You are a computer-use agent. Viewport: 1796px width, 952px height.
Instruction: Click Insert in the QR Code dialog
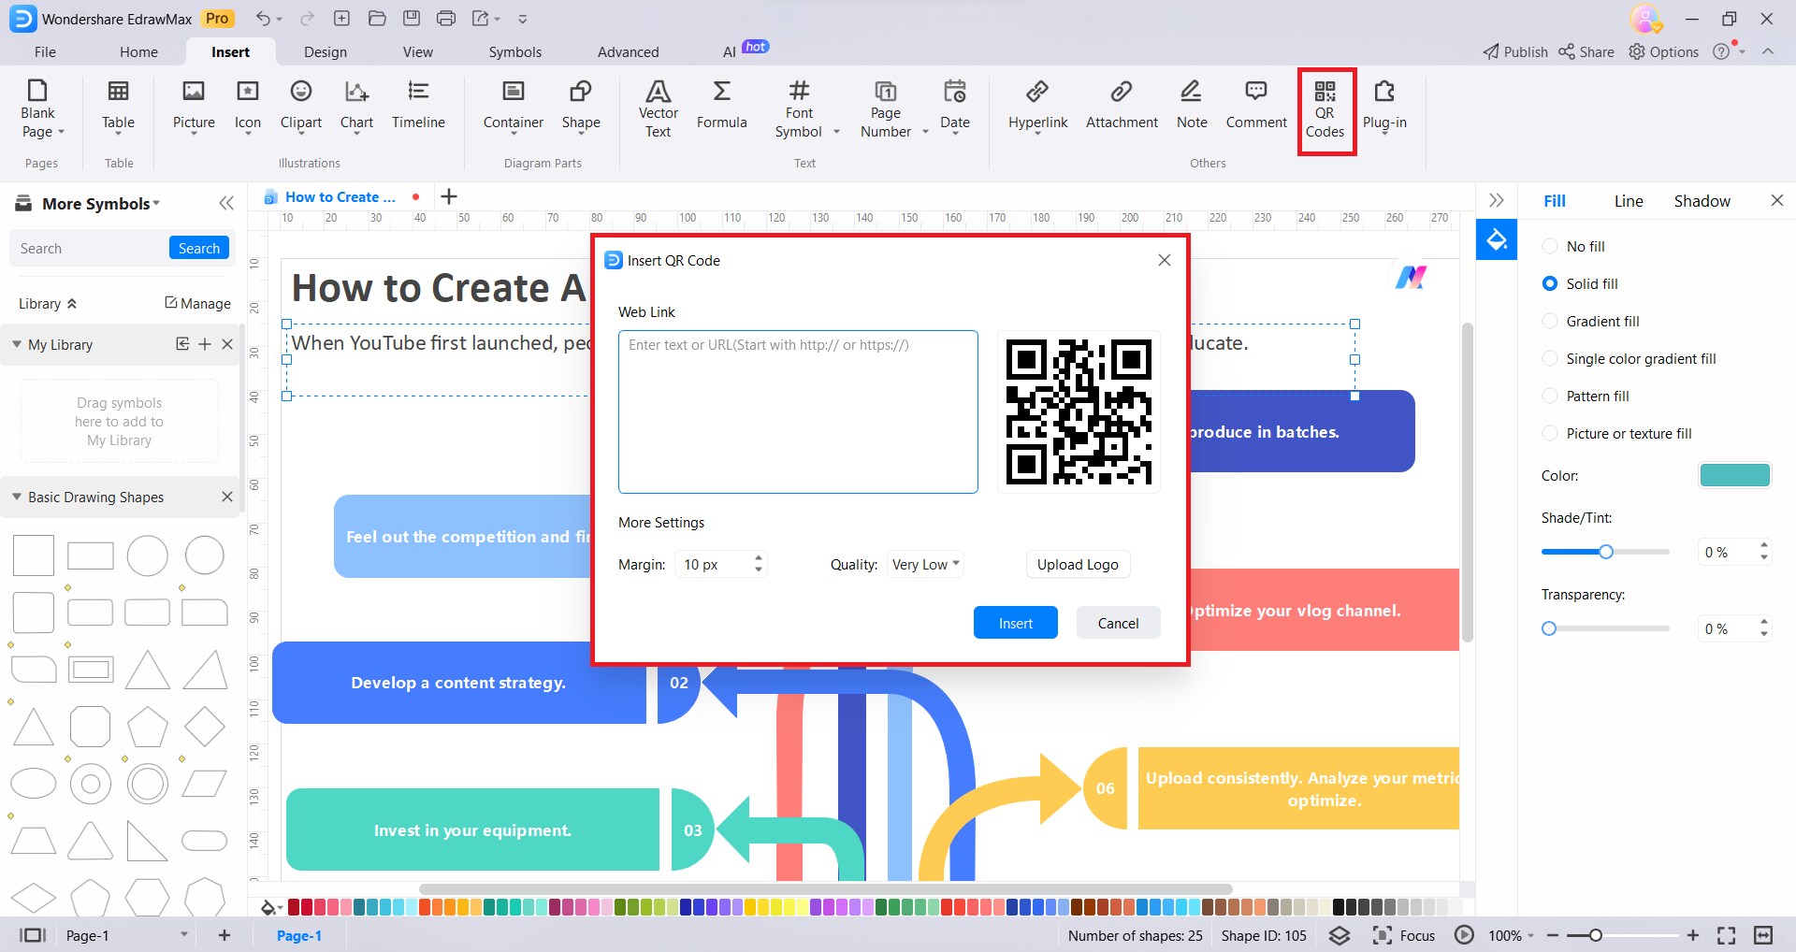[x=1016, y=623]
